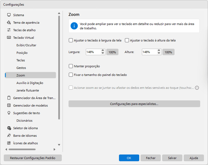This screenshot has height=165, width=208.
Task: Click Restaurar Configurações Padrão
Action: 33,158
